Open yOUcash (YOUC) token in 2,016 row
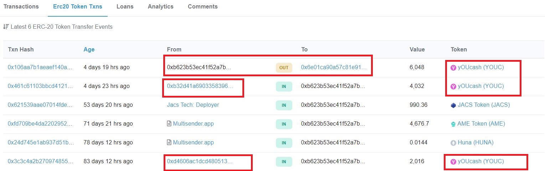Viewport: 545px width, 171px height. pos(481,161)
